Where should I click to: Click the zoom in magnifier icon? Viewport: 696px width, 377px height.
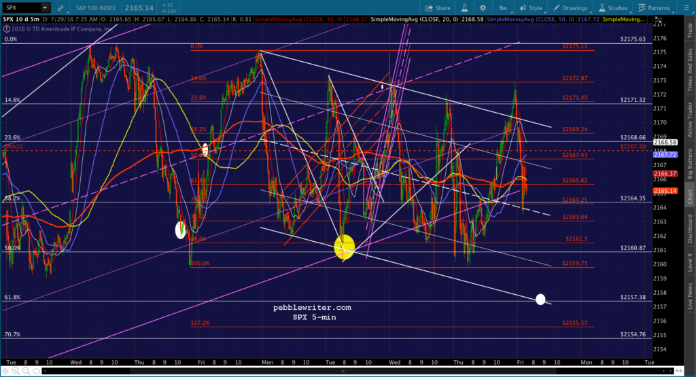(x=16, y=371)
